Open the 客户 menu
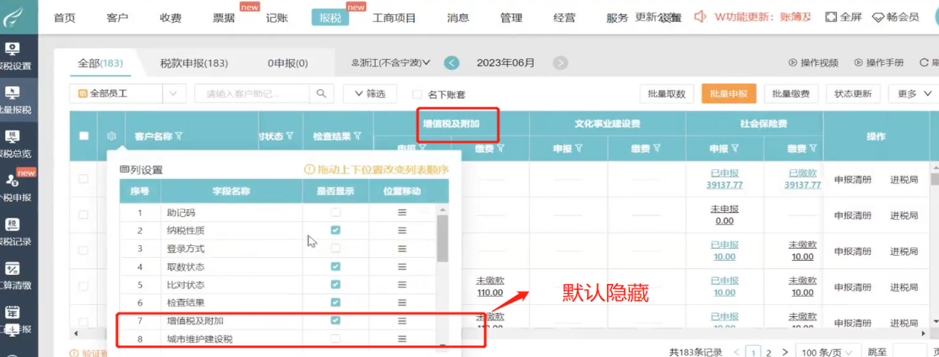Image resolution: width=939 pixels, height=357 pixels. point(117,17)
